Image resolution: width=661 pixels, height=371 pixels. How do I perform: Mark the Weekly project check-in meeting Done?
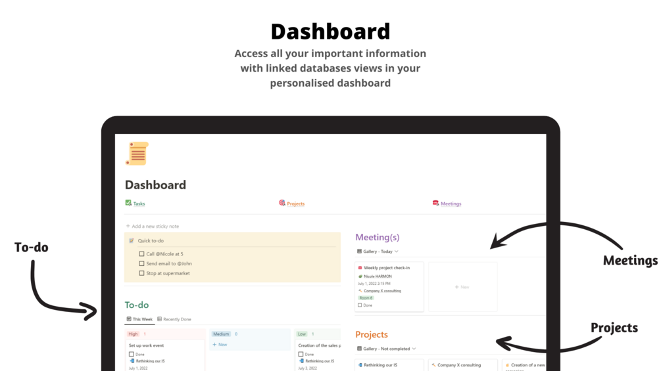[x=360, y=305]
